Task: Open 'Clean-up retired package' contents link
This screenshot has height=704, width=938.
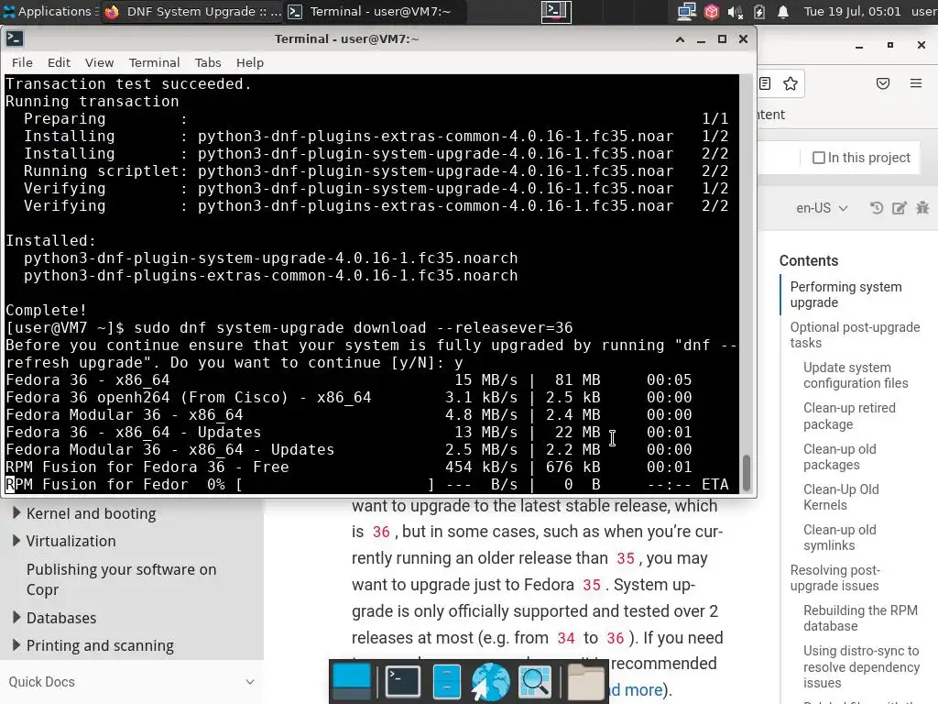Action: click(x=849, y=415)
